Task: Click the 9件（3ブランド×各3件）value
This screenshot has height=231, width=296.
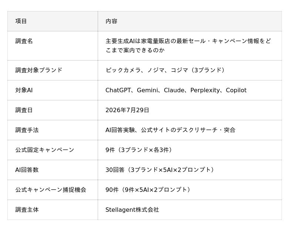Action: [x=139, y=150]
